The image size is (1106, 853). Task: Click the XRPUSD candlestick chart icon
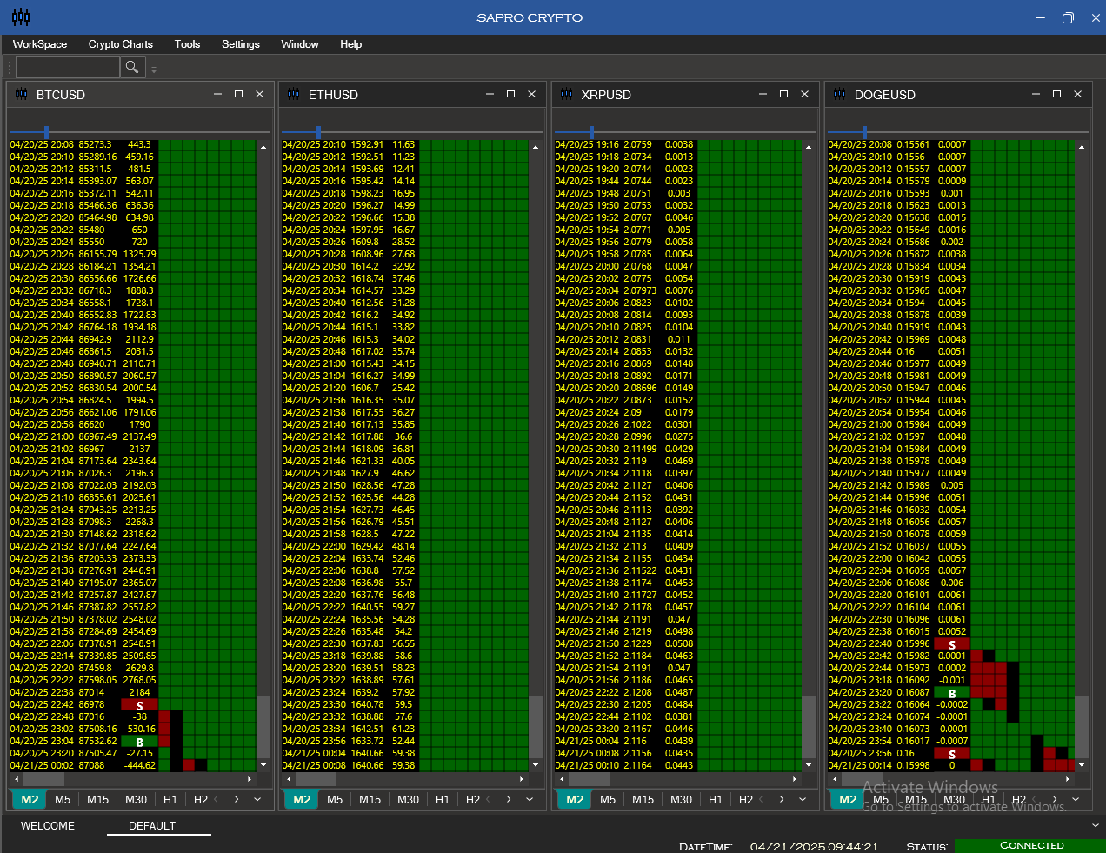click(x=567, y=94)
